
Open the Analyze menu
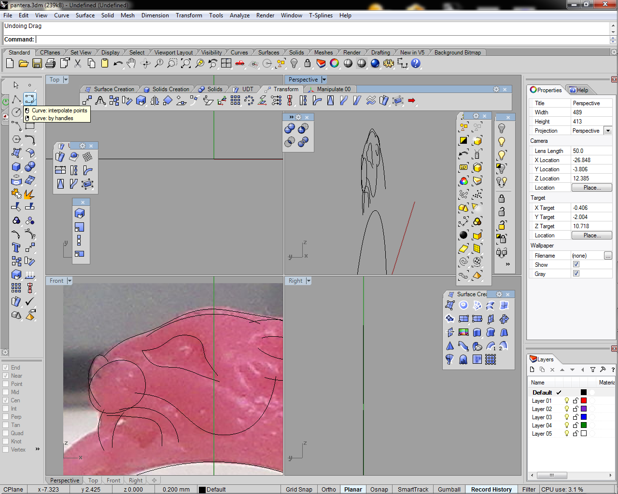click(239, 15)
